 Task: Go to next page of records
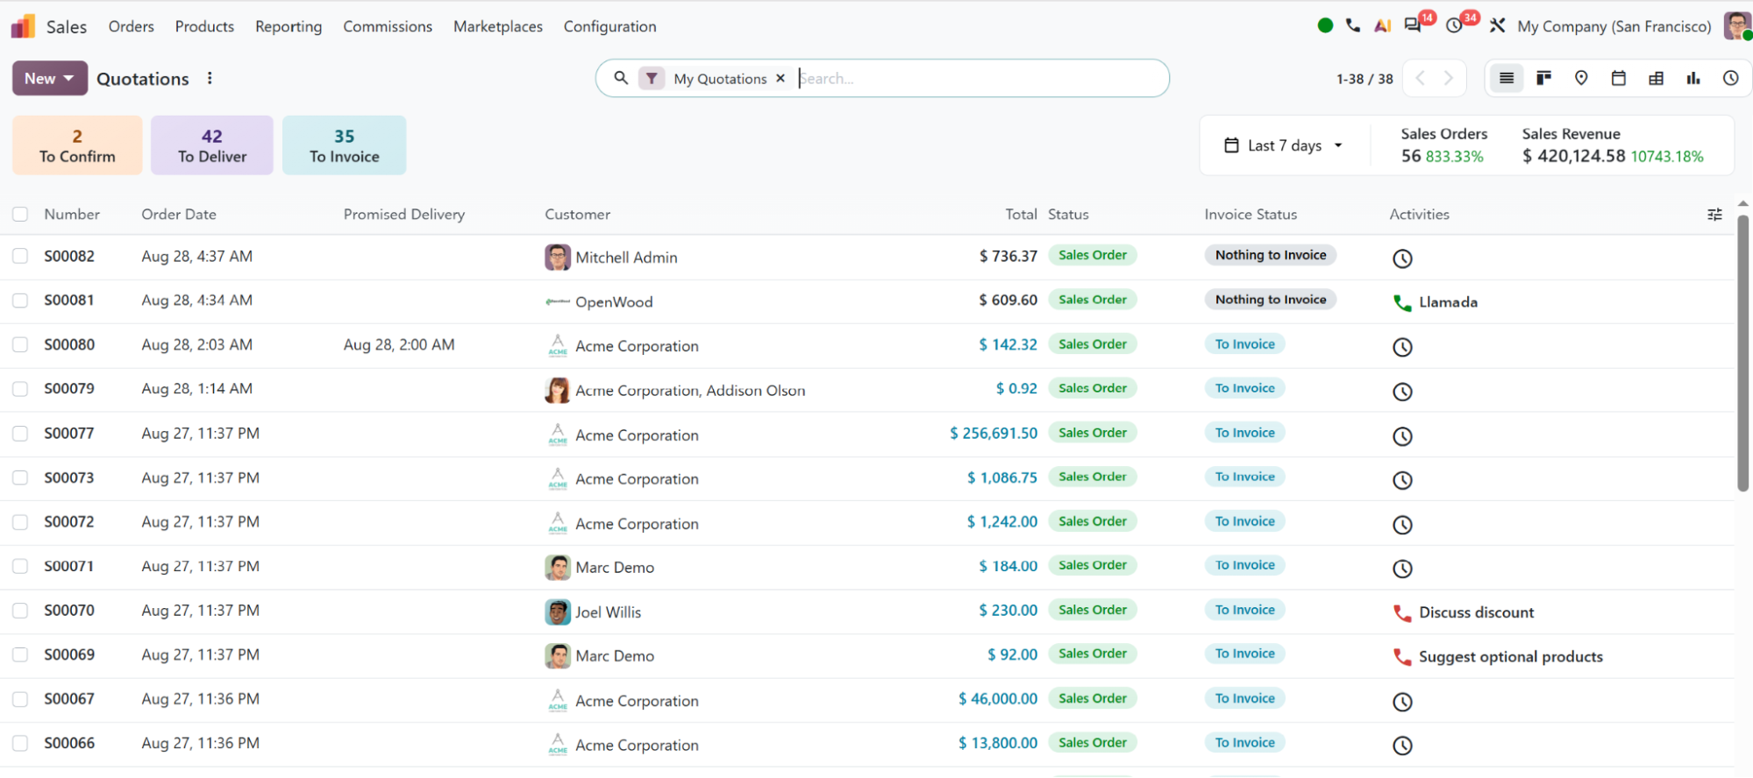1450,78
